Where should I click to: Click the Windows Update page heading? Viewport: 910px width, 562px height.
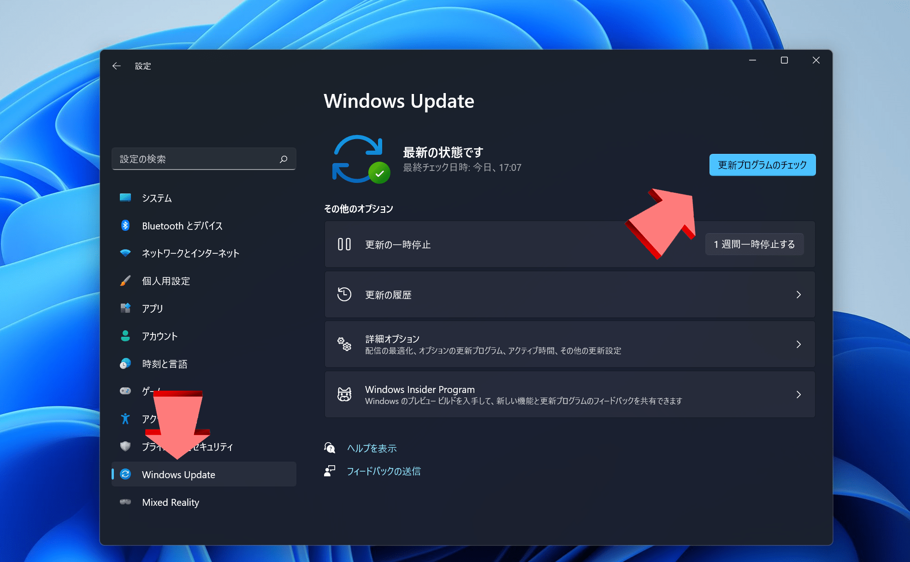coord(399,101)
